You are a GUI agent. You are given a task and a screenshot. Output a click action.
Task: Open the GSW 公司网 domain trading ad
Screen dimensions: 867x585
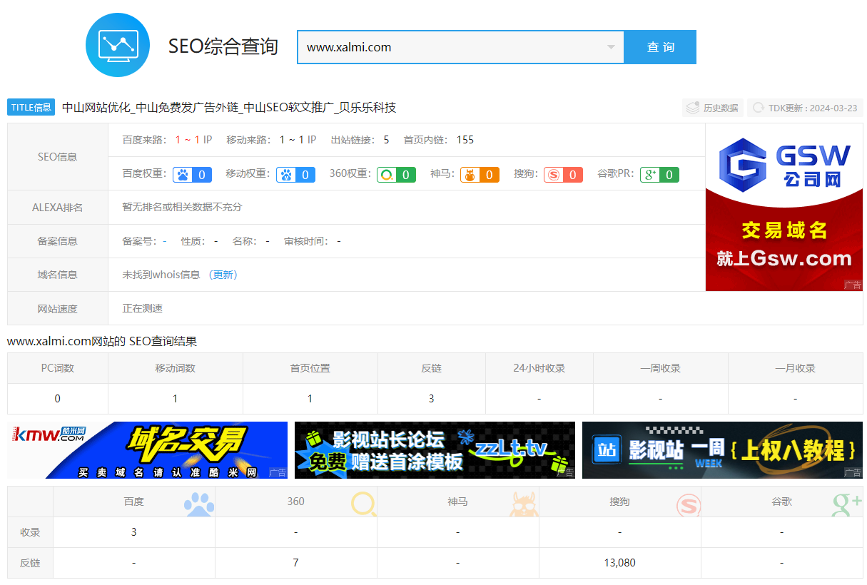coord(784,207)
